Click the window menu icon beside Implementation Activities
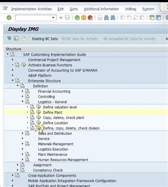 click(5, 8)
